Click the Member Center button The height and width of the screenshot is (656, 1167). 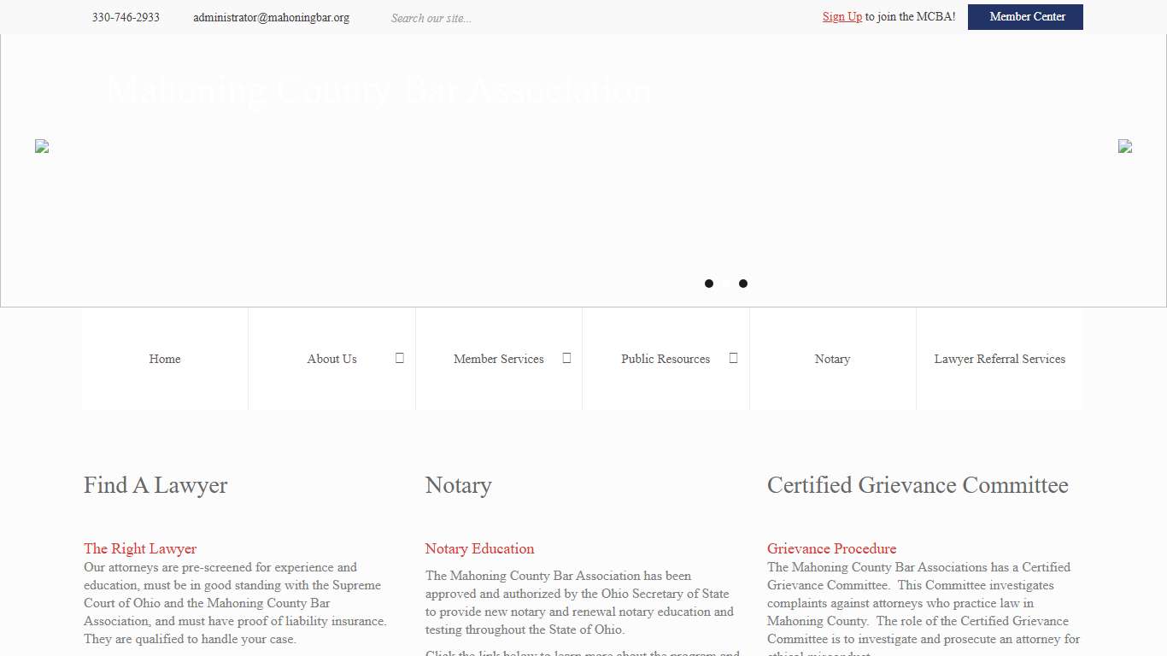tap(1025, 17)
